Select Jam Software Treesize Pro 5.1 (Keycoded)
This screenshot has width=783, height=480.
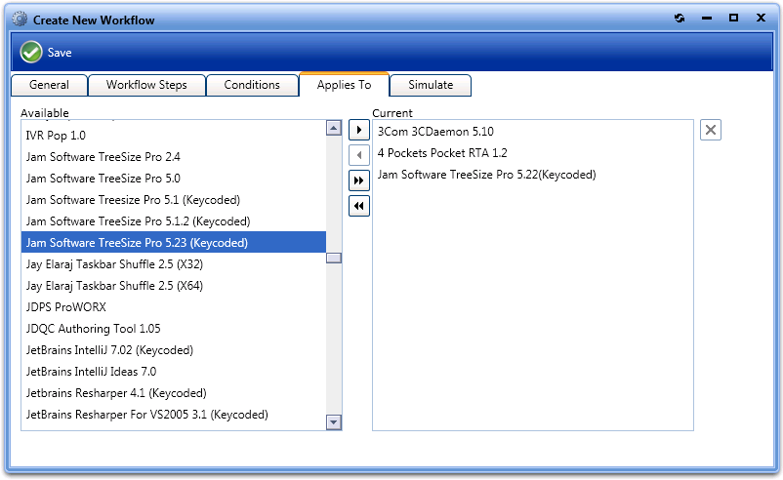[x=174, y=200]
